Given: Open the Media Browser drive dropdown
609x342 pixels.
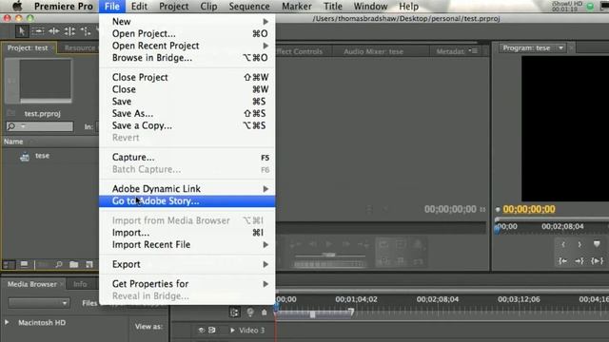Looking at the screenshot, I should tap(39, 303).
